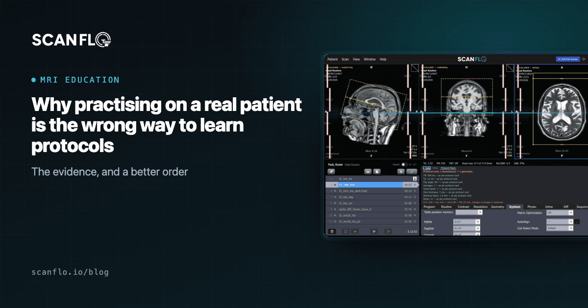
Task: Click the ScanFlo logo at the banner top left
Action: tap(72, 40)
